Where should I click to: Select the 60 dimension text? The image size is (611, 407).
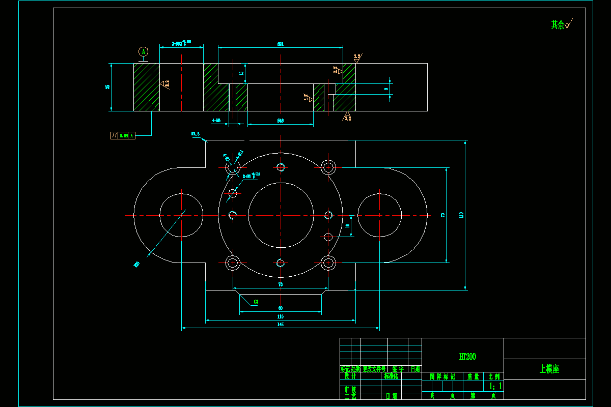point(281,308)
